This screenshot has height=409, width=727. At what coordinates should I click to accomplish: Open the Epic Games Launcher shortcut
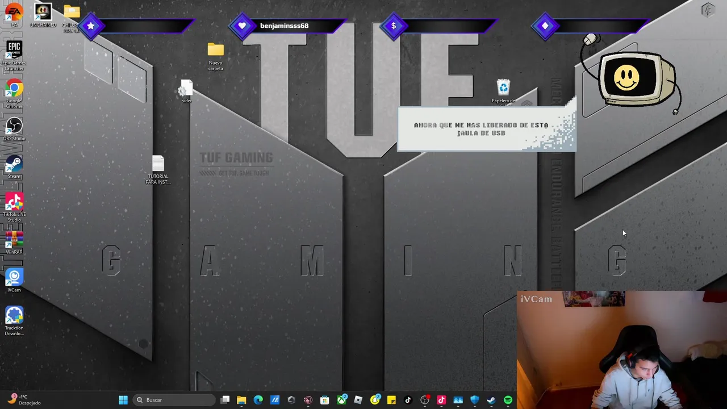click(14, 56)
